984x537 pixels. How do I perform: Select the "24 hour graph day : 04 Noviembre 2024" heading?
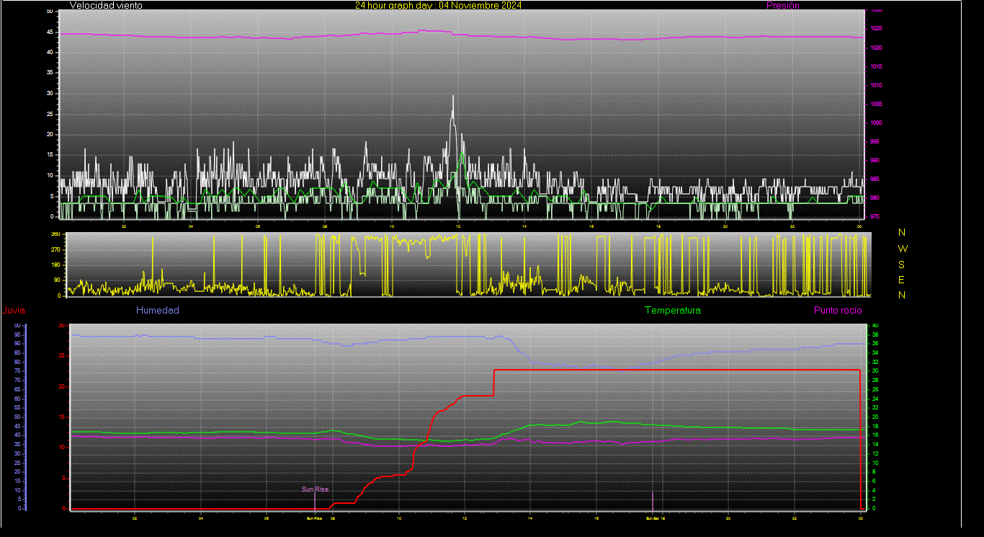438,5
